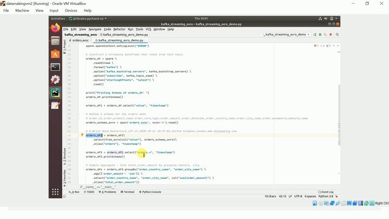The height and width of the screenshot is (219, 389).
Task: Select the kafka_streaming_avro_demo.py editor tab
Action: (x=120, y=40)
